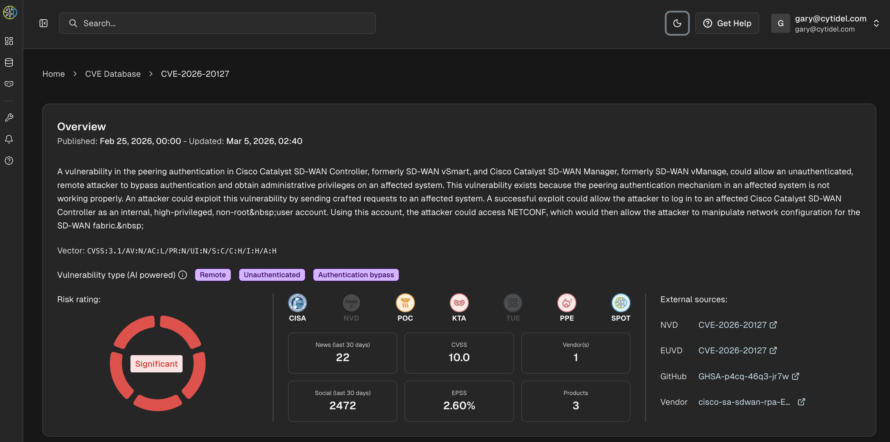Open the wrench tools sidebar icon

pos(9,118)
